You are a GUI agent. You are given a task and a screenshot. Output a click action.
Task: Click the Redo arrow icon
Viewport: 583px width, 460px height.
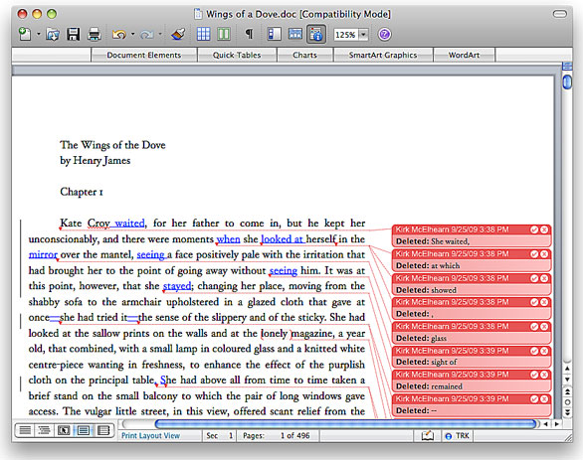coord(146,35)
